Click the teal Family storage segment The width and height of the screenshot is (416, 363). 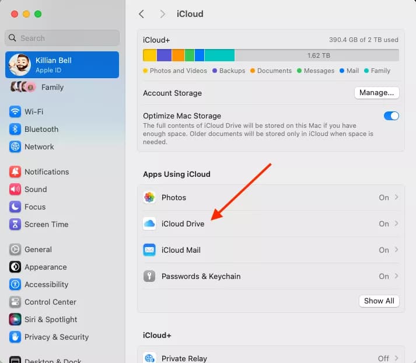coord(219,55)
